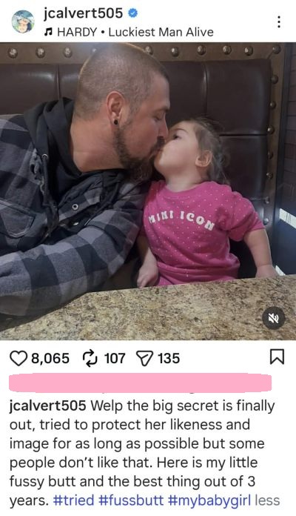296x516 pixels.
Task: Tap the blue verified badge
Action: (x=132, y=13)
